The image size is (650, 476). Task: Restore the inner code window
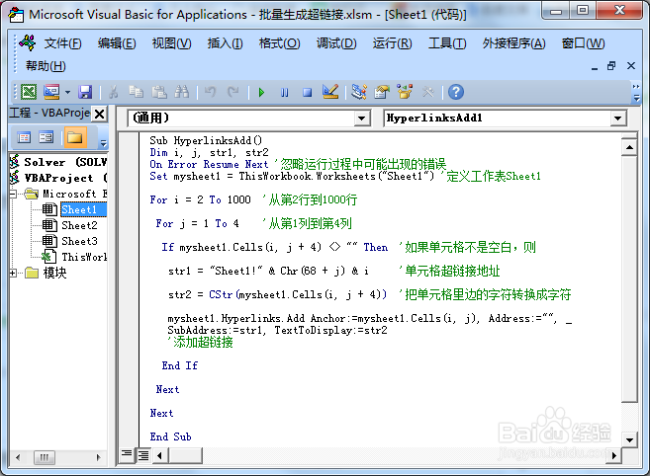click(x=611, y=66)
